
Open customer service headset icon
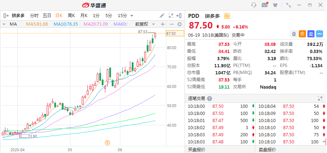(x=254, y=5)
